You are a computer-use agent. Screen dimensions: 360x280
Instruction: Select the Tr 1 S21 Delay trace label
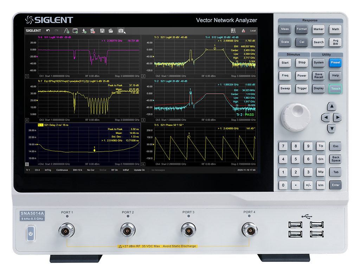point(53,125)
